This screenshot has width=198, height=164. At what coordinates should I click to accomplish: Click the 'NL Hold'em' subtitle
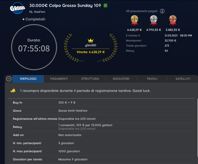point(37,12)
